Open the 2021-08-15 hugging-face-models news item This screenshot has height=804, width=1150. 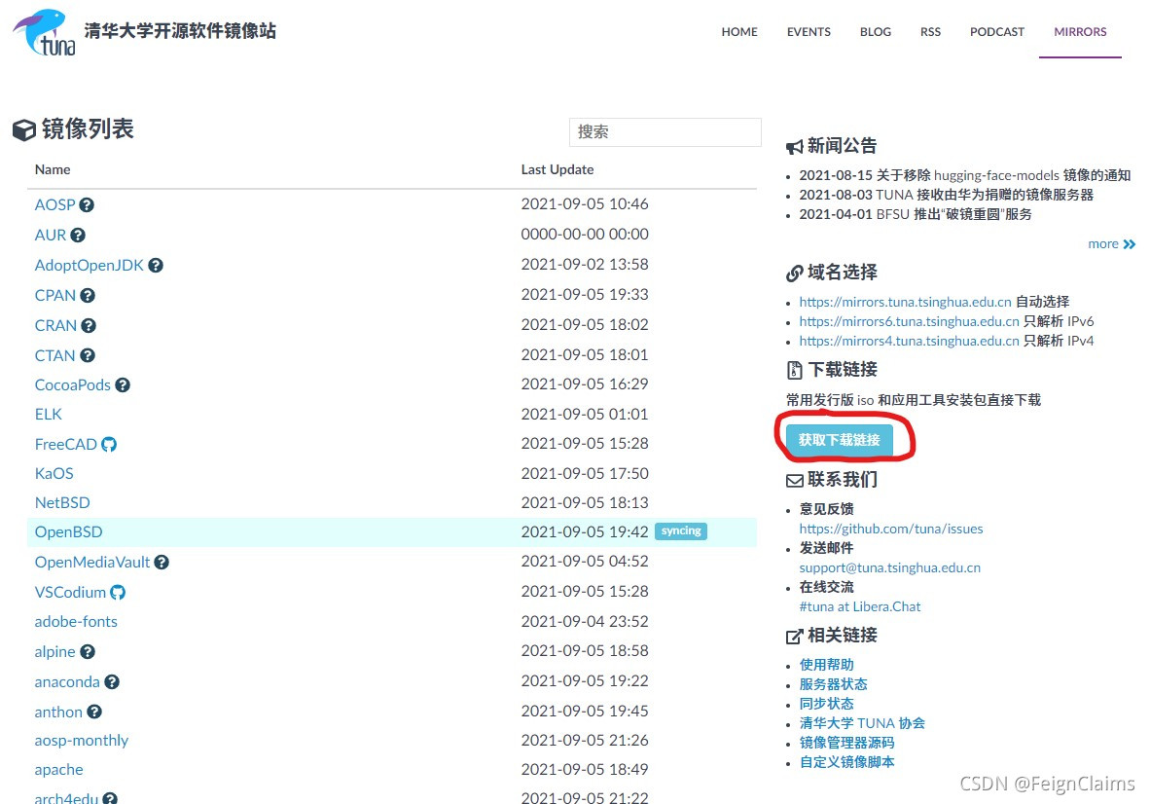pos(964,175)
